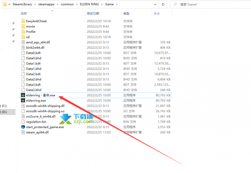Select the C: drive in sidebar
Viewport: 251px width, 173px height.
coord(4,106)
